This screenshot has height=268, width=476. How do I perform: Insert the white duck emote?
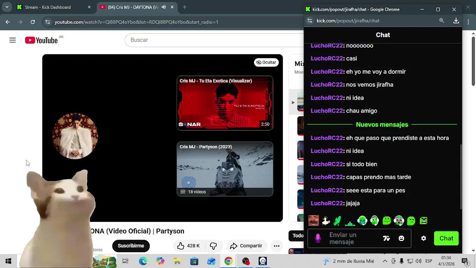tap(326, 221)
